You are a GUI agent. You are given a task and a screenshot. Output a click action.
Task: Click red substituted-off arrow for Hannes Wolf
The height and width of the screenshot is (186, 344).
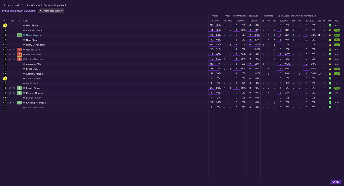coord(19,50)
